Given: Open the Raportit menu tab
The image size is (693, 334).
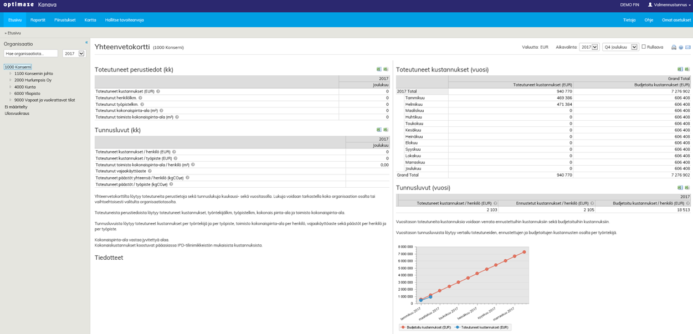Looking at the screenshot, I should pyautogui.click(x=38, y=20).
